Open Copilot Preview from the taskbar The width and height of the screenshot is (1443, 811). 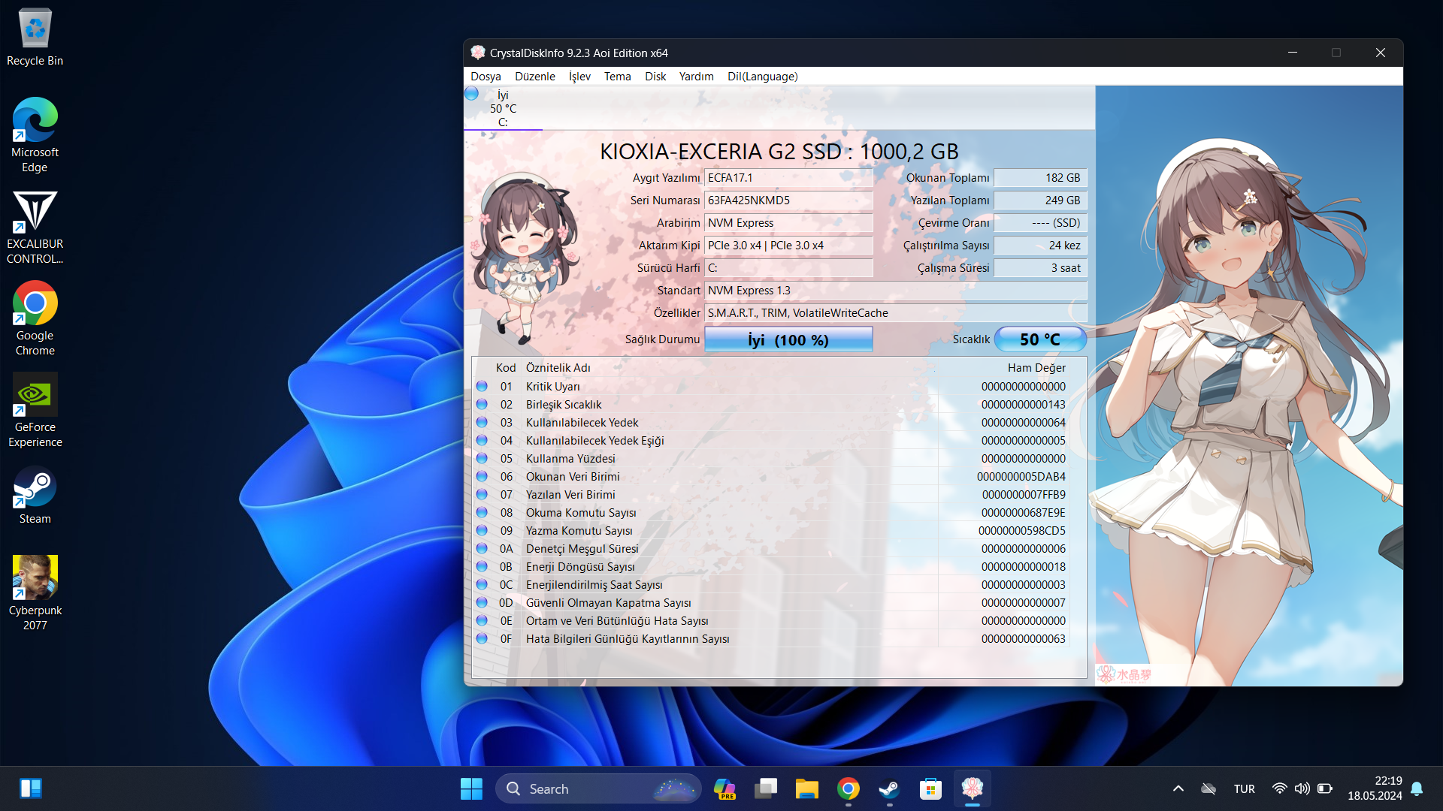click(725, 788)
